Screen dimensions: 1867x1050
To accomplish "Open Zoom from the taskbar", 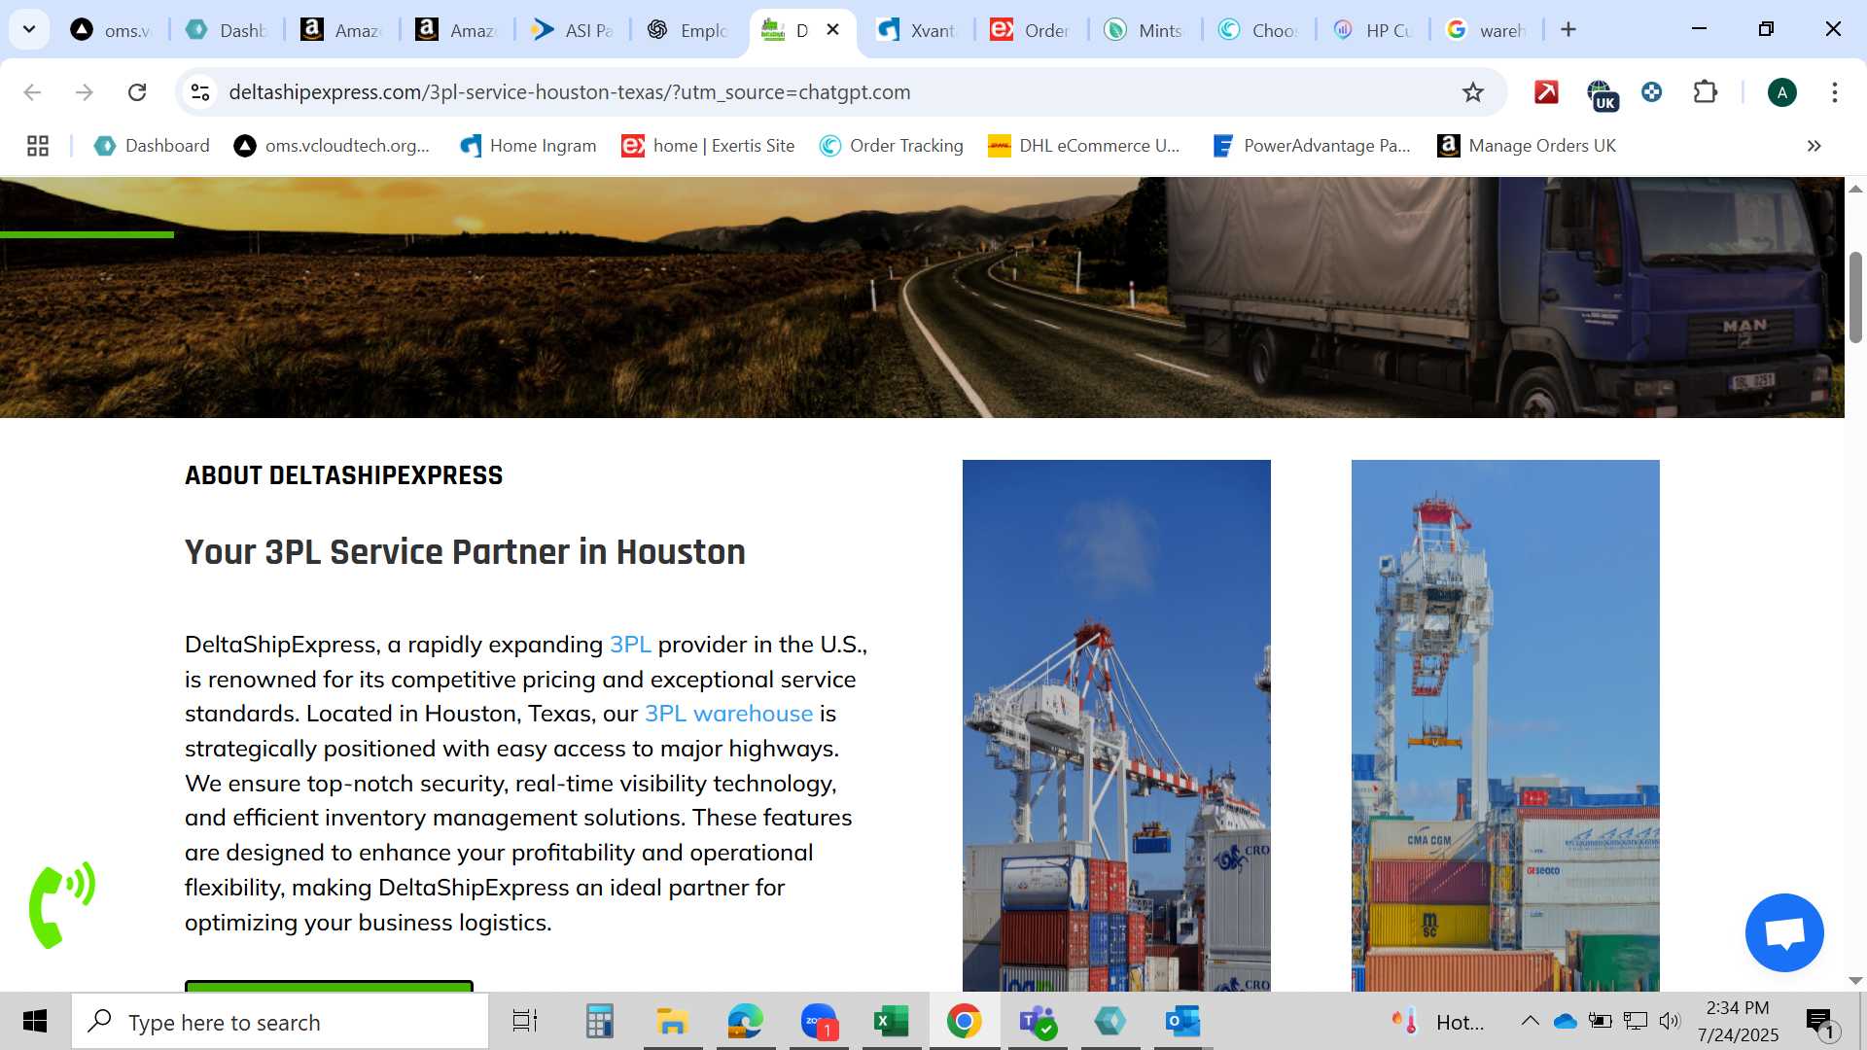I will tap(819, 1021).
